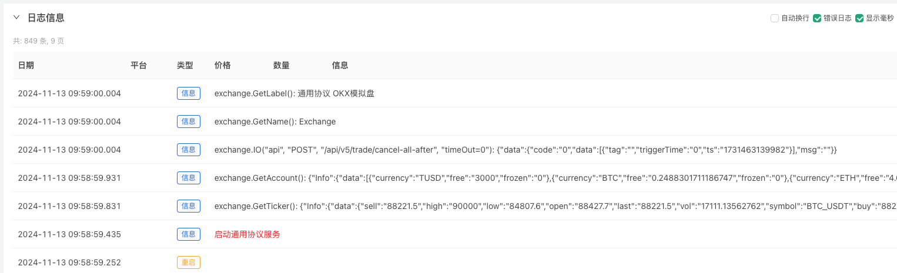Screen dimensions: 897x273
Task: Click the 2024-11-13 09:58:59.252 timestamp
Action: tap(69, 262)
